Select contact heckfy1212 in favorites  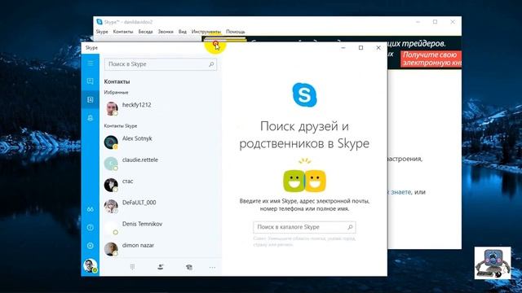tap(161, 108)
